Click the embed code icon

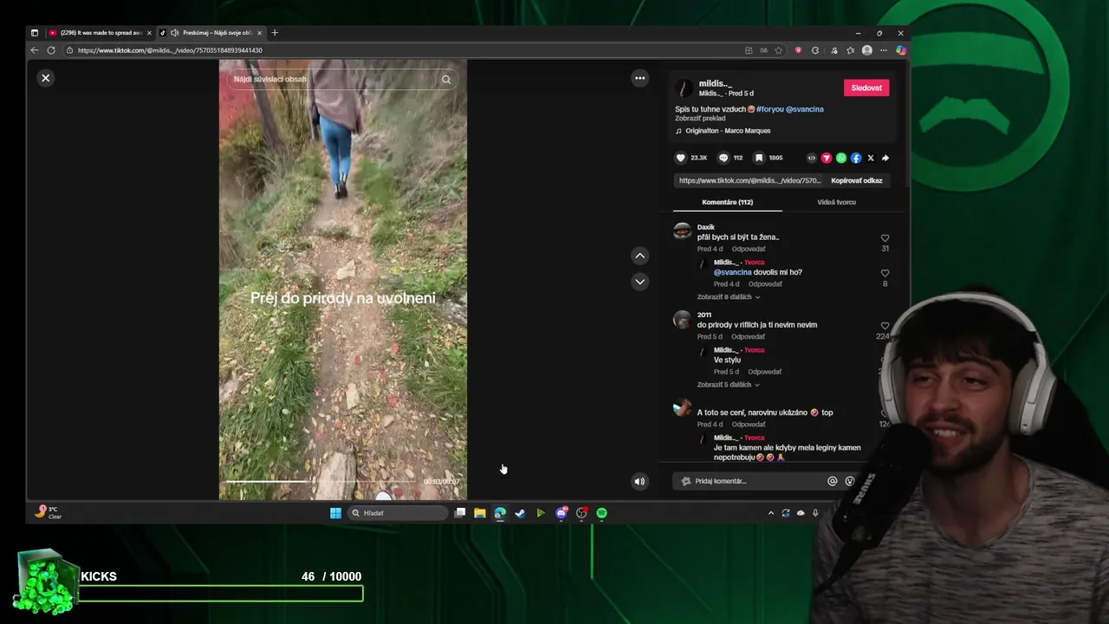click(811, 158)
